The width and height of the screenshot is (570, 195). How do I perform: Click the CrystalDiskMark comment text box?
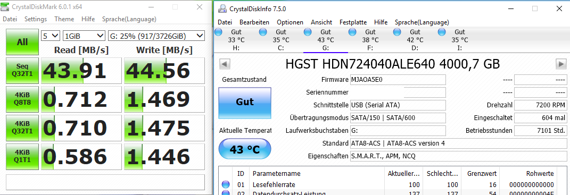pos(105,182)
